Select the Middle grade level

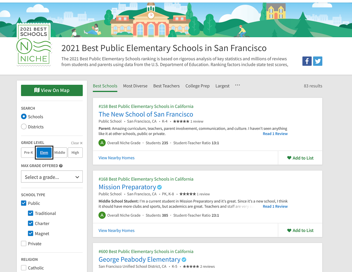pos(60,152)
